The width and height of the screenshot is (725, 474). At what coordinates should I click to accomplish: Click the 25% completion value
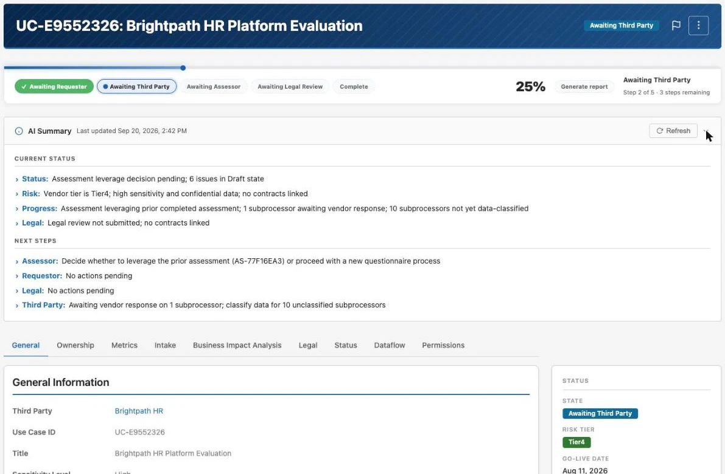(530, 86)
